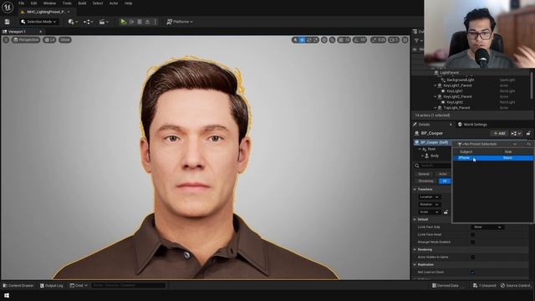Open the Actor menu
This screenshot has width=535, height=301.
point(114,3)
